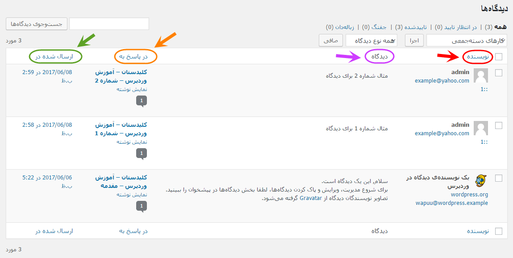Sort by ارسال شده در in table footer
This screenshot has height=258, width=513.
tap(54, 231)
